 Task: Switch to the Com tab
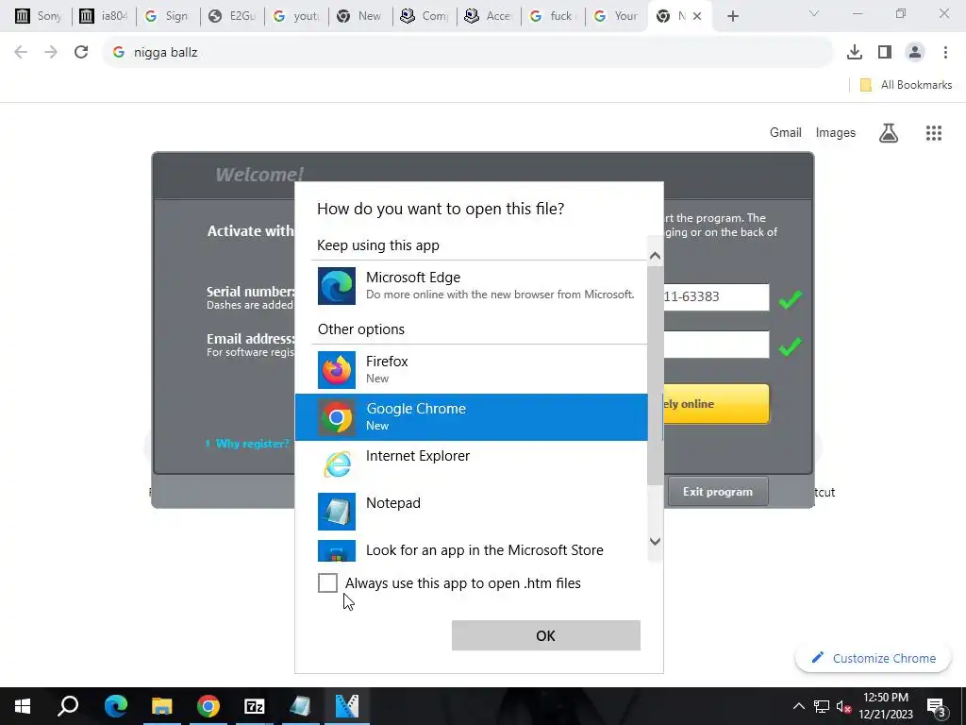click(x=425, y=16)
